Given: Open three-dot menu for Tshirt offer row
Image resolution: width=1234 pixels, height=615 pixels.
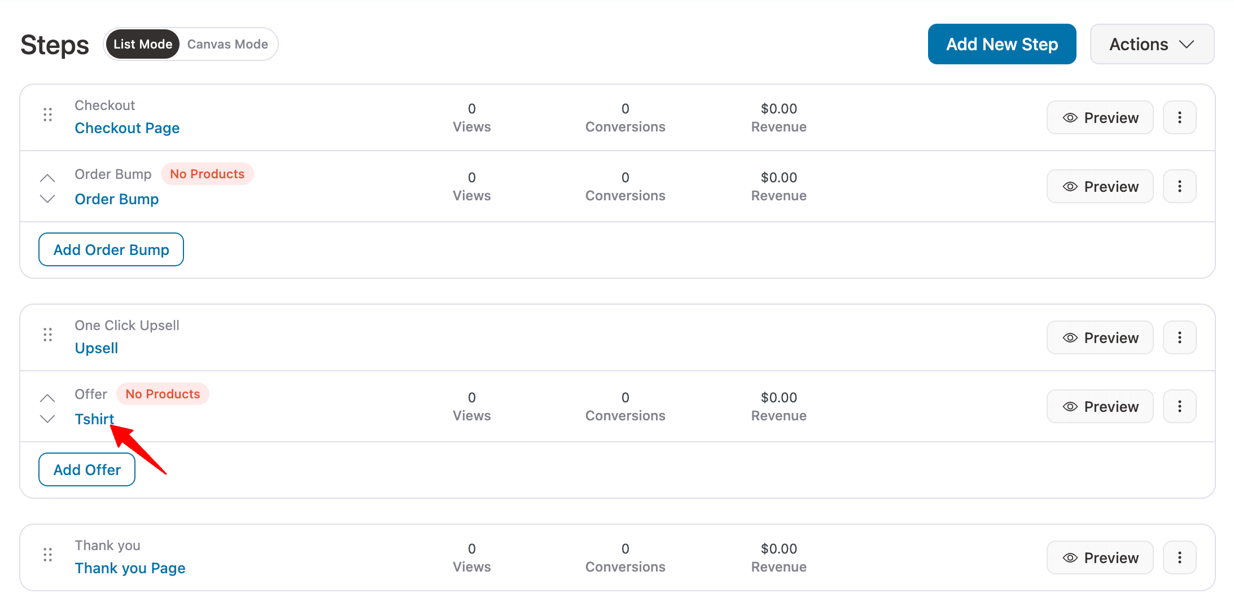Looking at the screenshot, I should click(x=1179, y=406).
